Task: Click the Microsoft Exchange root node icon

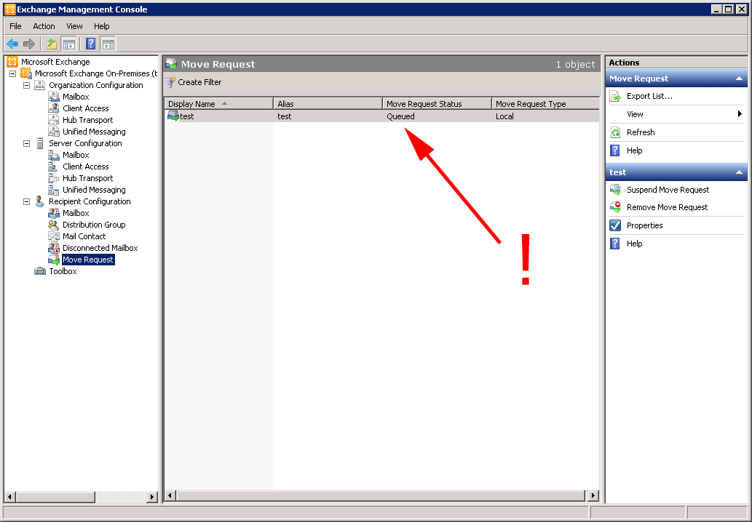Action: point(12,62)
